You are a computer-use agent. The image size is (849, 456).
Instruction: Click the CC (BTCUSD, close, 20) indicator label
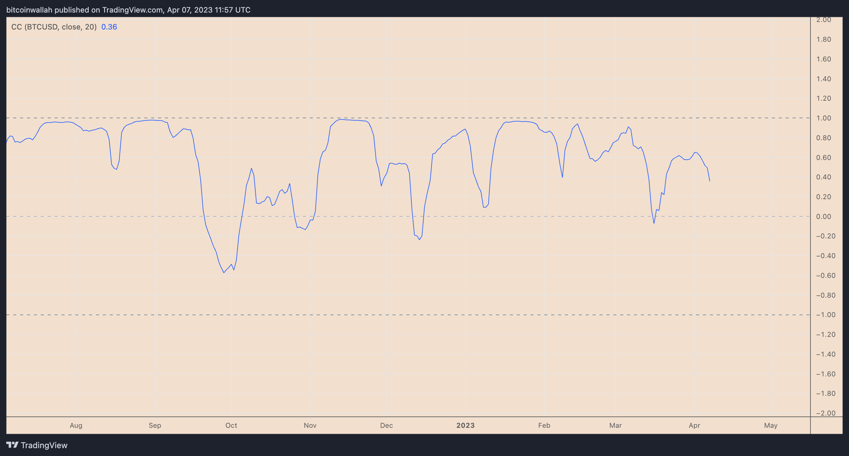pos(54,27)
